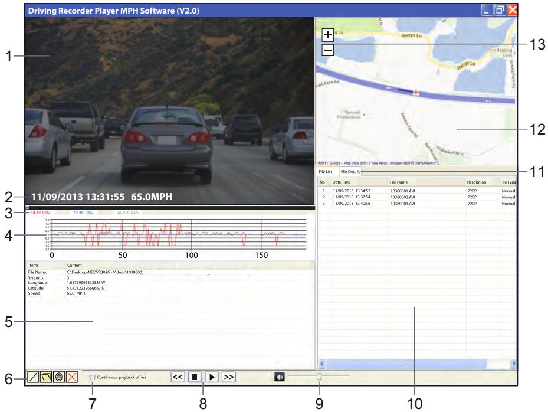Click the No column header
The image size is (548, 412).
pos(323,182)
